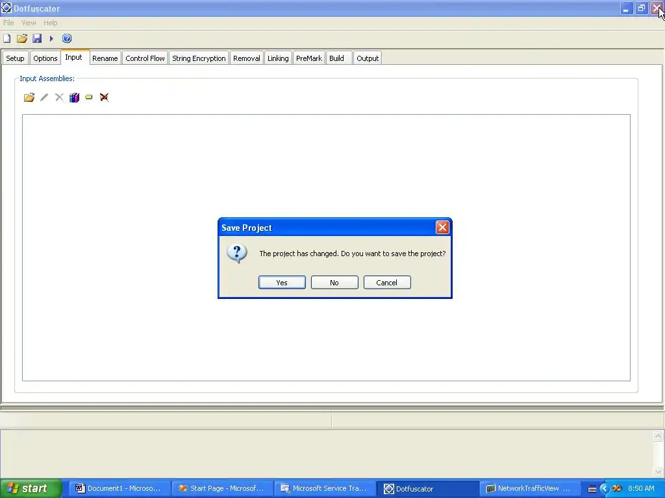Switch to Document1 Microsoft Word in taskbar

point(119,488)
